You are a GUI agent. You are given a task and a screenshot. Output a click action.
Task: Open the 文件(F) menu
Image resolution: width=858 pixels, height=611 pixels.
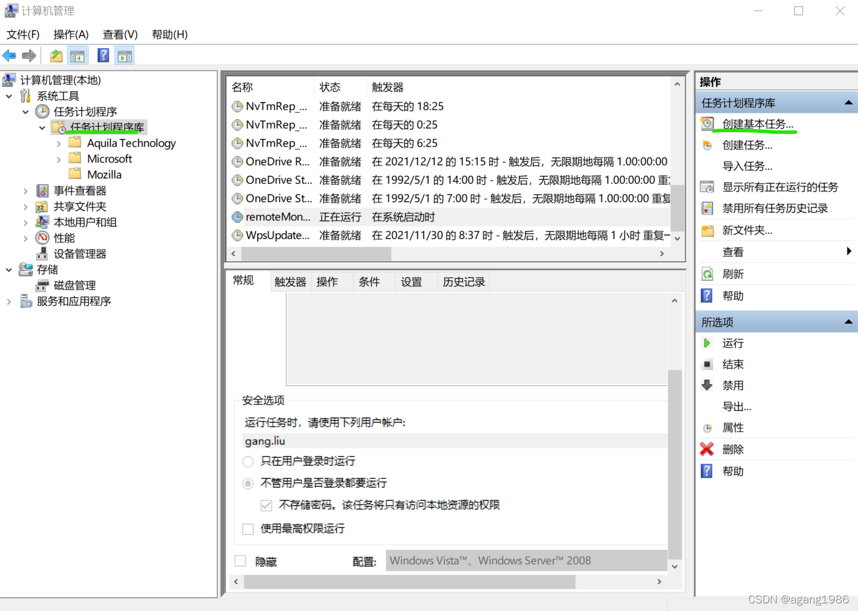click(23, 34)
